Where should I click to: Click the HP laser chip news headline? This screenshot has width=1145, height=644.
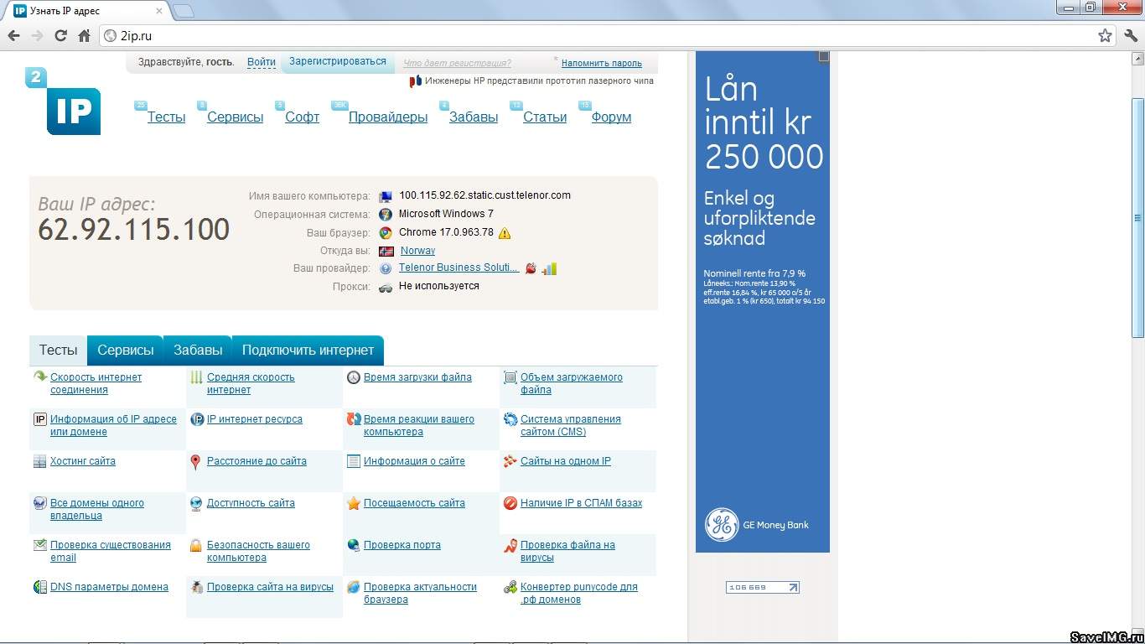tap(539, 81)
